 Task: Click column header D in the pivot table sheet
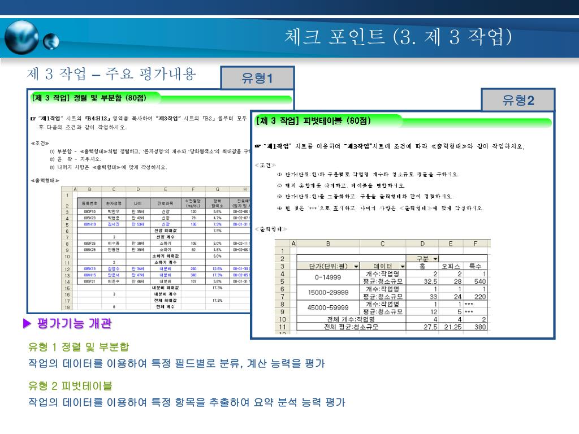coord(422,244)
